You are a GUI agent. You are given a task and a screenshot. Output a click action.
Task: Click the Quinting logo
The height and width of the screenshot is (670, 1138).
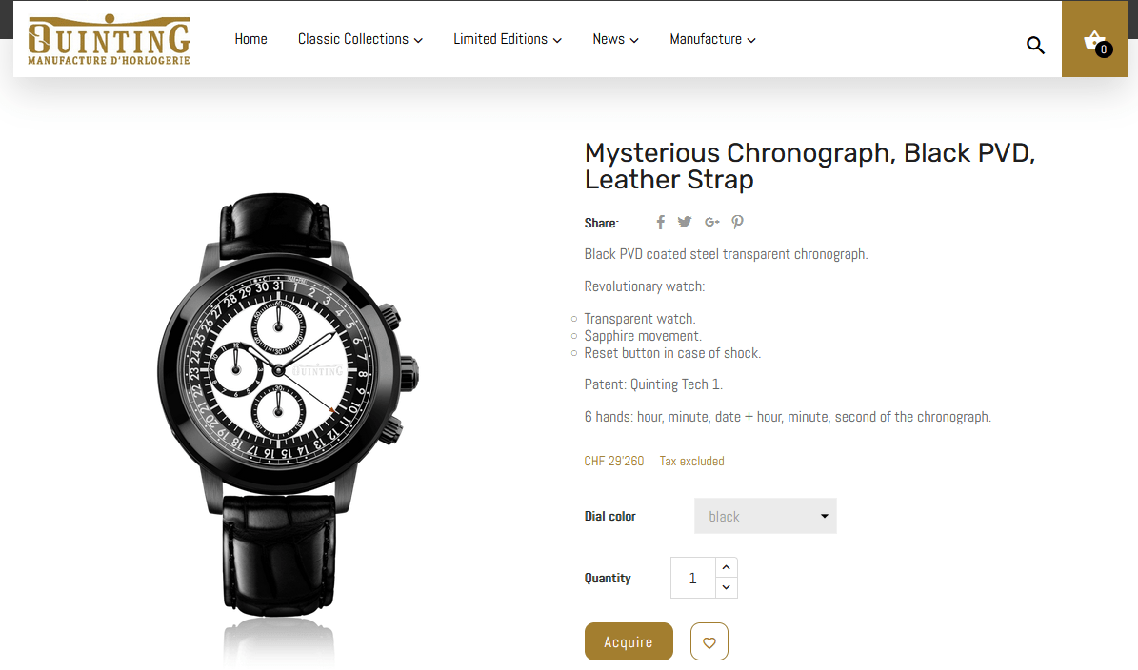point(109,40)
